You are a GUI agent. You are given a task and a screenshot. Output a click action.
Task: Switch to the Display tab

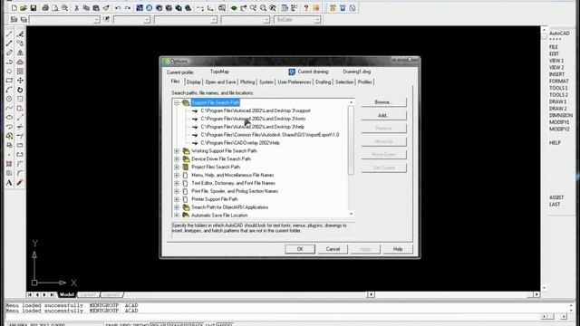(x=193, y=82)
